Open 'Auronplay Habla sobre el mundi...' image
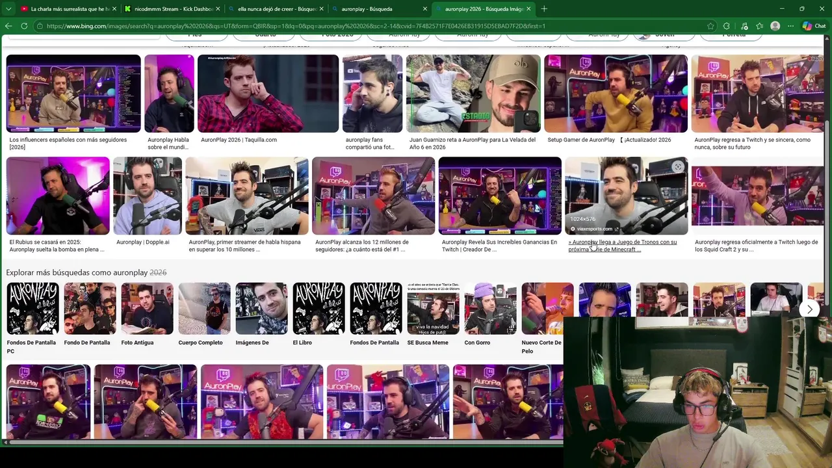This screenshot has width=832, height=468. [x=169, y=94]
